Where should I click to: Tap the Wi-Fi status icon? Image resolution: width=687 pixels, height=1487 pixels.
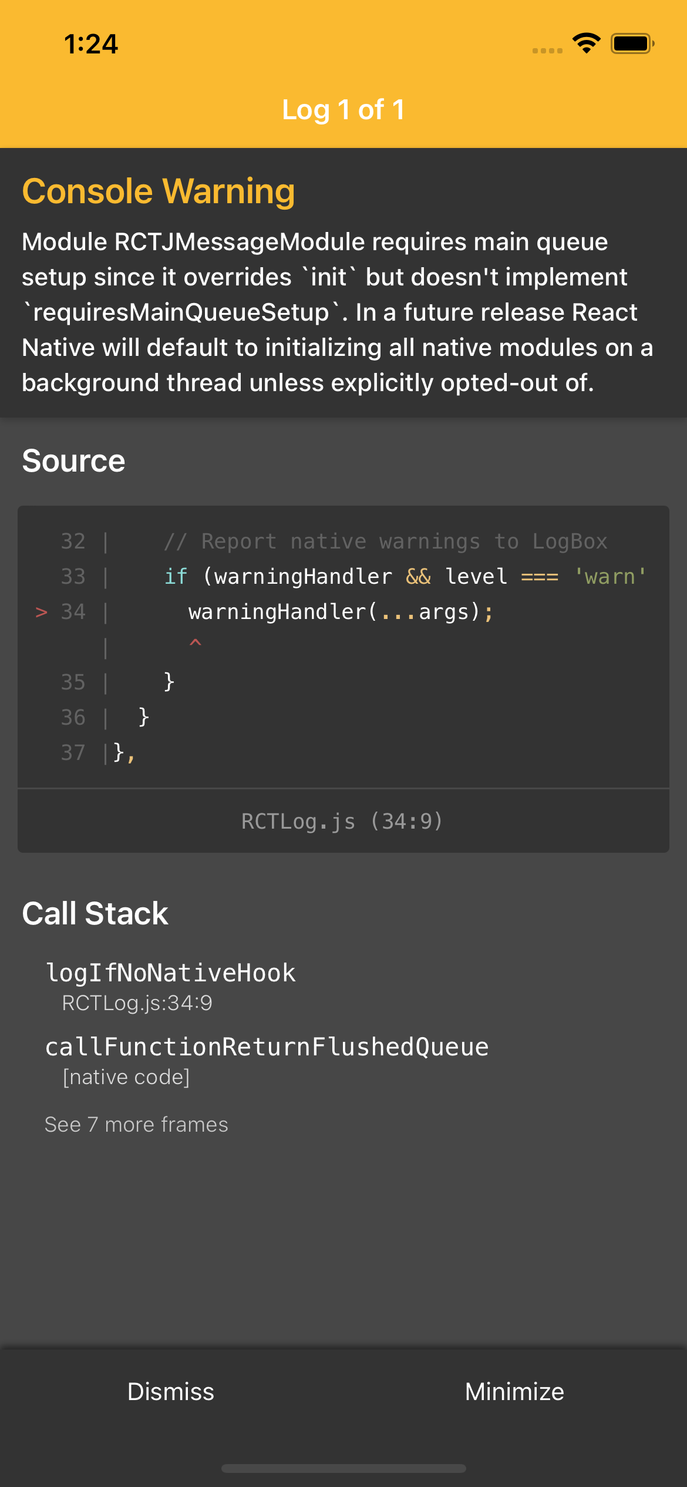tap(587, 43)
